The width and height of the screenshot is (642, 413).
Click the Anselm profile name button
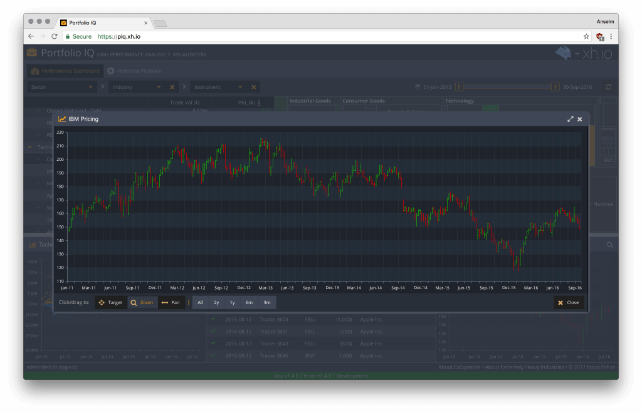(x=605, y=22)
